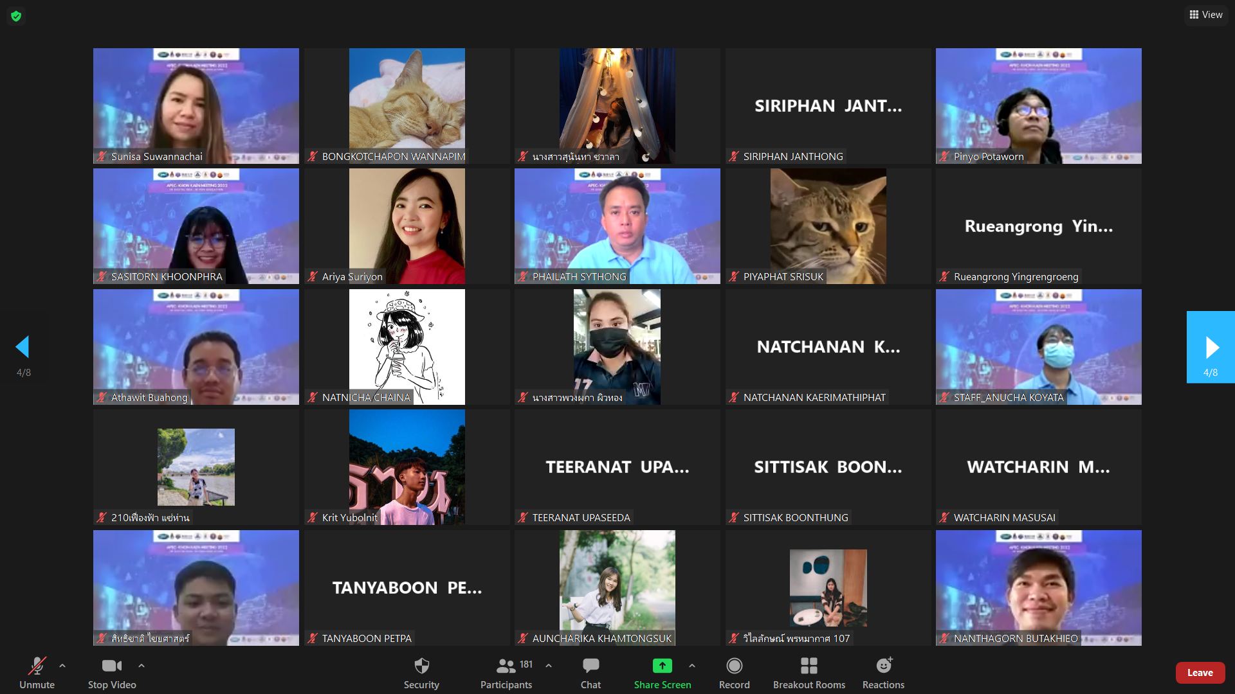Expand audio settings arrow beside Unmute

pos(62,666)
